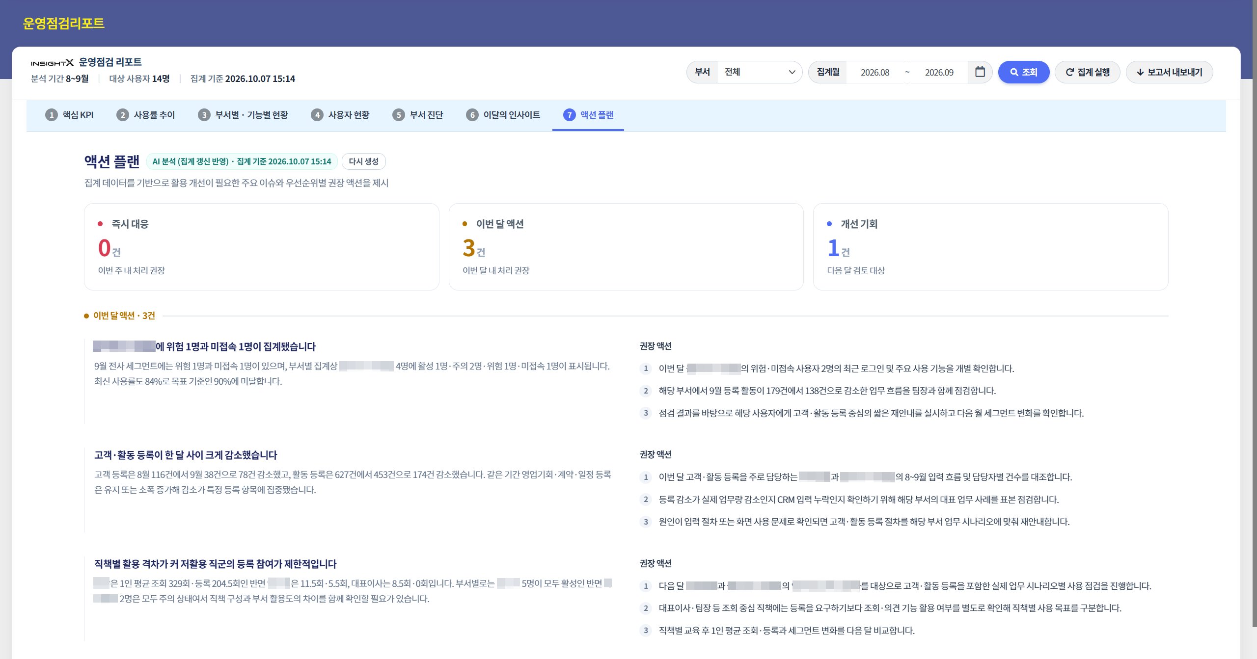Viewport: 1257px width, 659px height.
Task: Regenerate plan with 다시 생성 button
Action: click(363, 161)
